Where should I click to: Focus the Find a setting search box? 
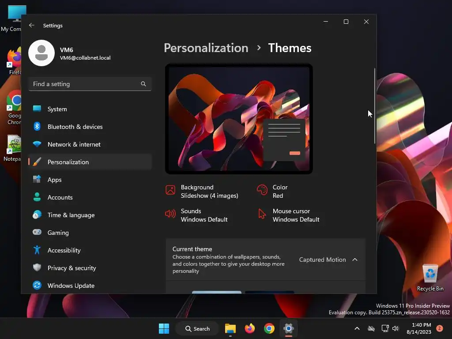(x=90, y=84)
